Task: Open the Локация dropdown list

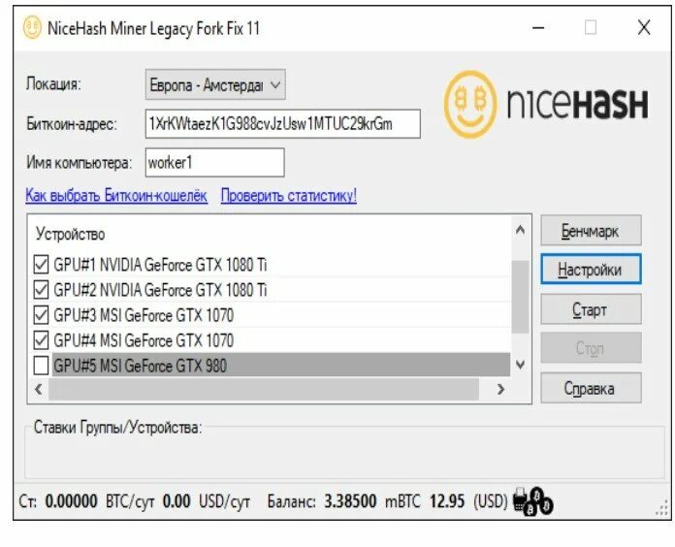Action: (215, 84)
